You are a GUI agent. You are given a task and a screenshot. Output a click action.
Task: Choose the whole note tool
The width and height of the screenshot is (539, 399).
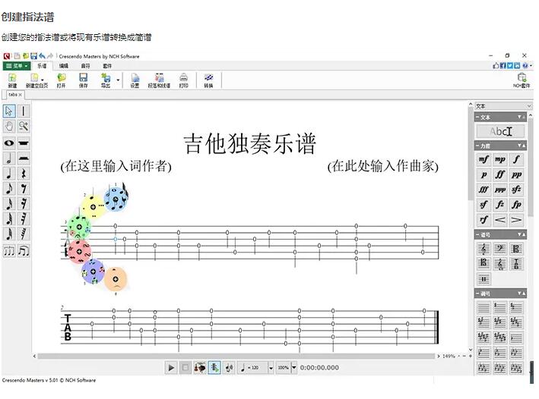pos(9,143)
